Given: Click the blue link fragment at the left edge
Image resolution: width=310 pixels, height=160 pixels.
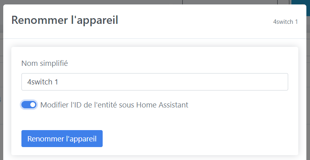Looking at the screenshot, I should (x=0, y=100).
